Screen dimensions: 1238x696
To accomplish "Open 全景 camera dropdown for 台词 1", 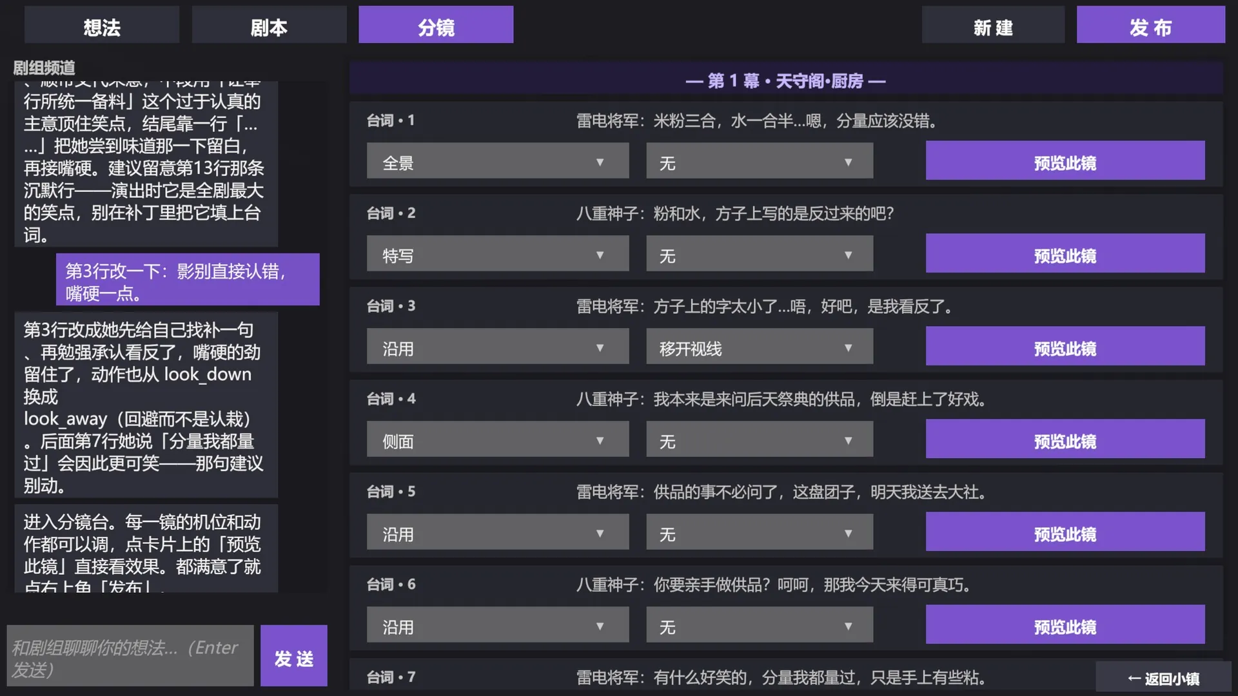I will [498, 161].
